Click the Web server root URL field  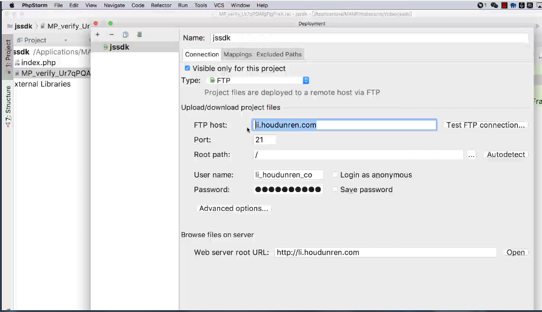[385, 252]
